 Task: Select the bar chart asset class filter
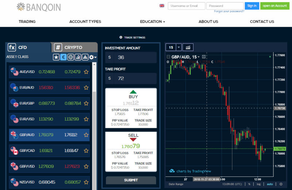[x=78, y=57]
